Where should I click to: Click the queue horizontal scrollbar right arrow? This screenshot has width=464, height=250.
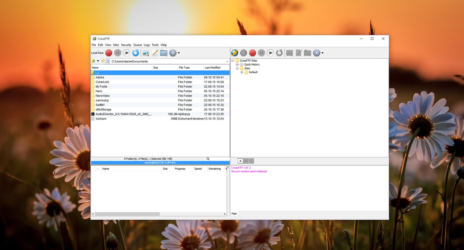pos(224,214)
